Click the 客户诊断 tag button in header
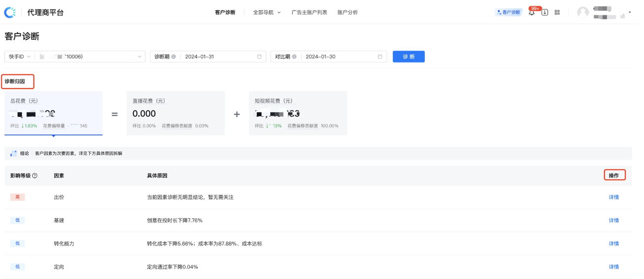 tap(508, 12)
